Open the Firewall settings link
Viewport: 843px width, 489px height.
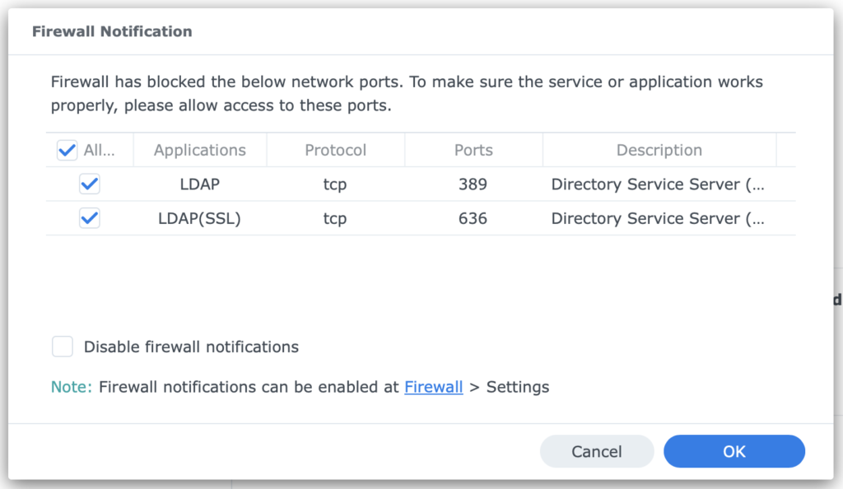pos(434,387)
